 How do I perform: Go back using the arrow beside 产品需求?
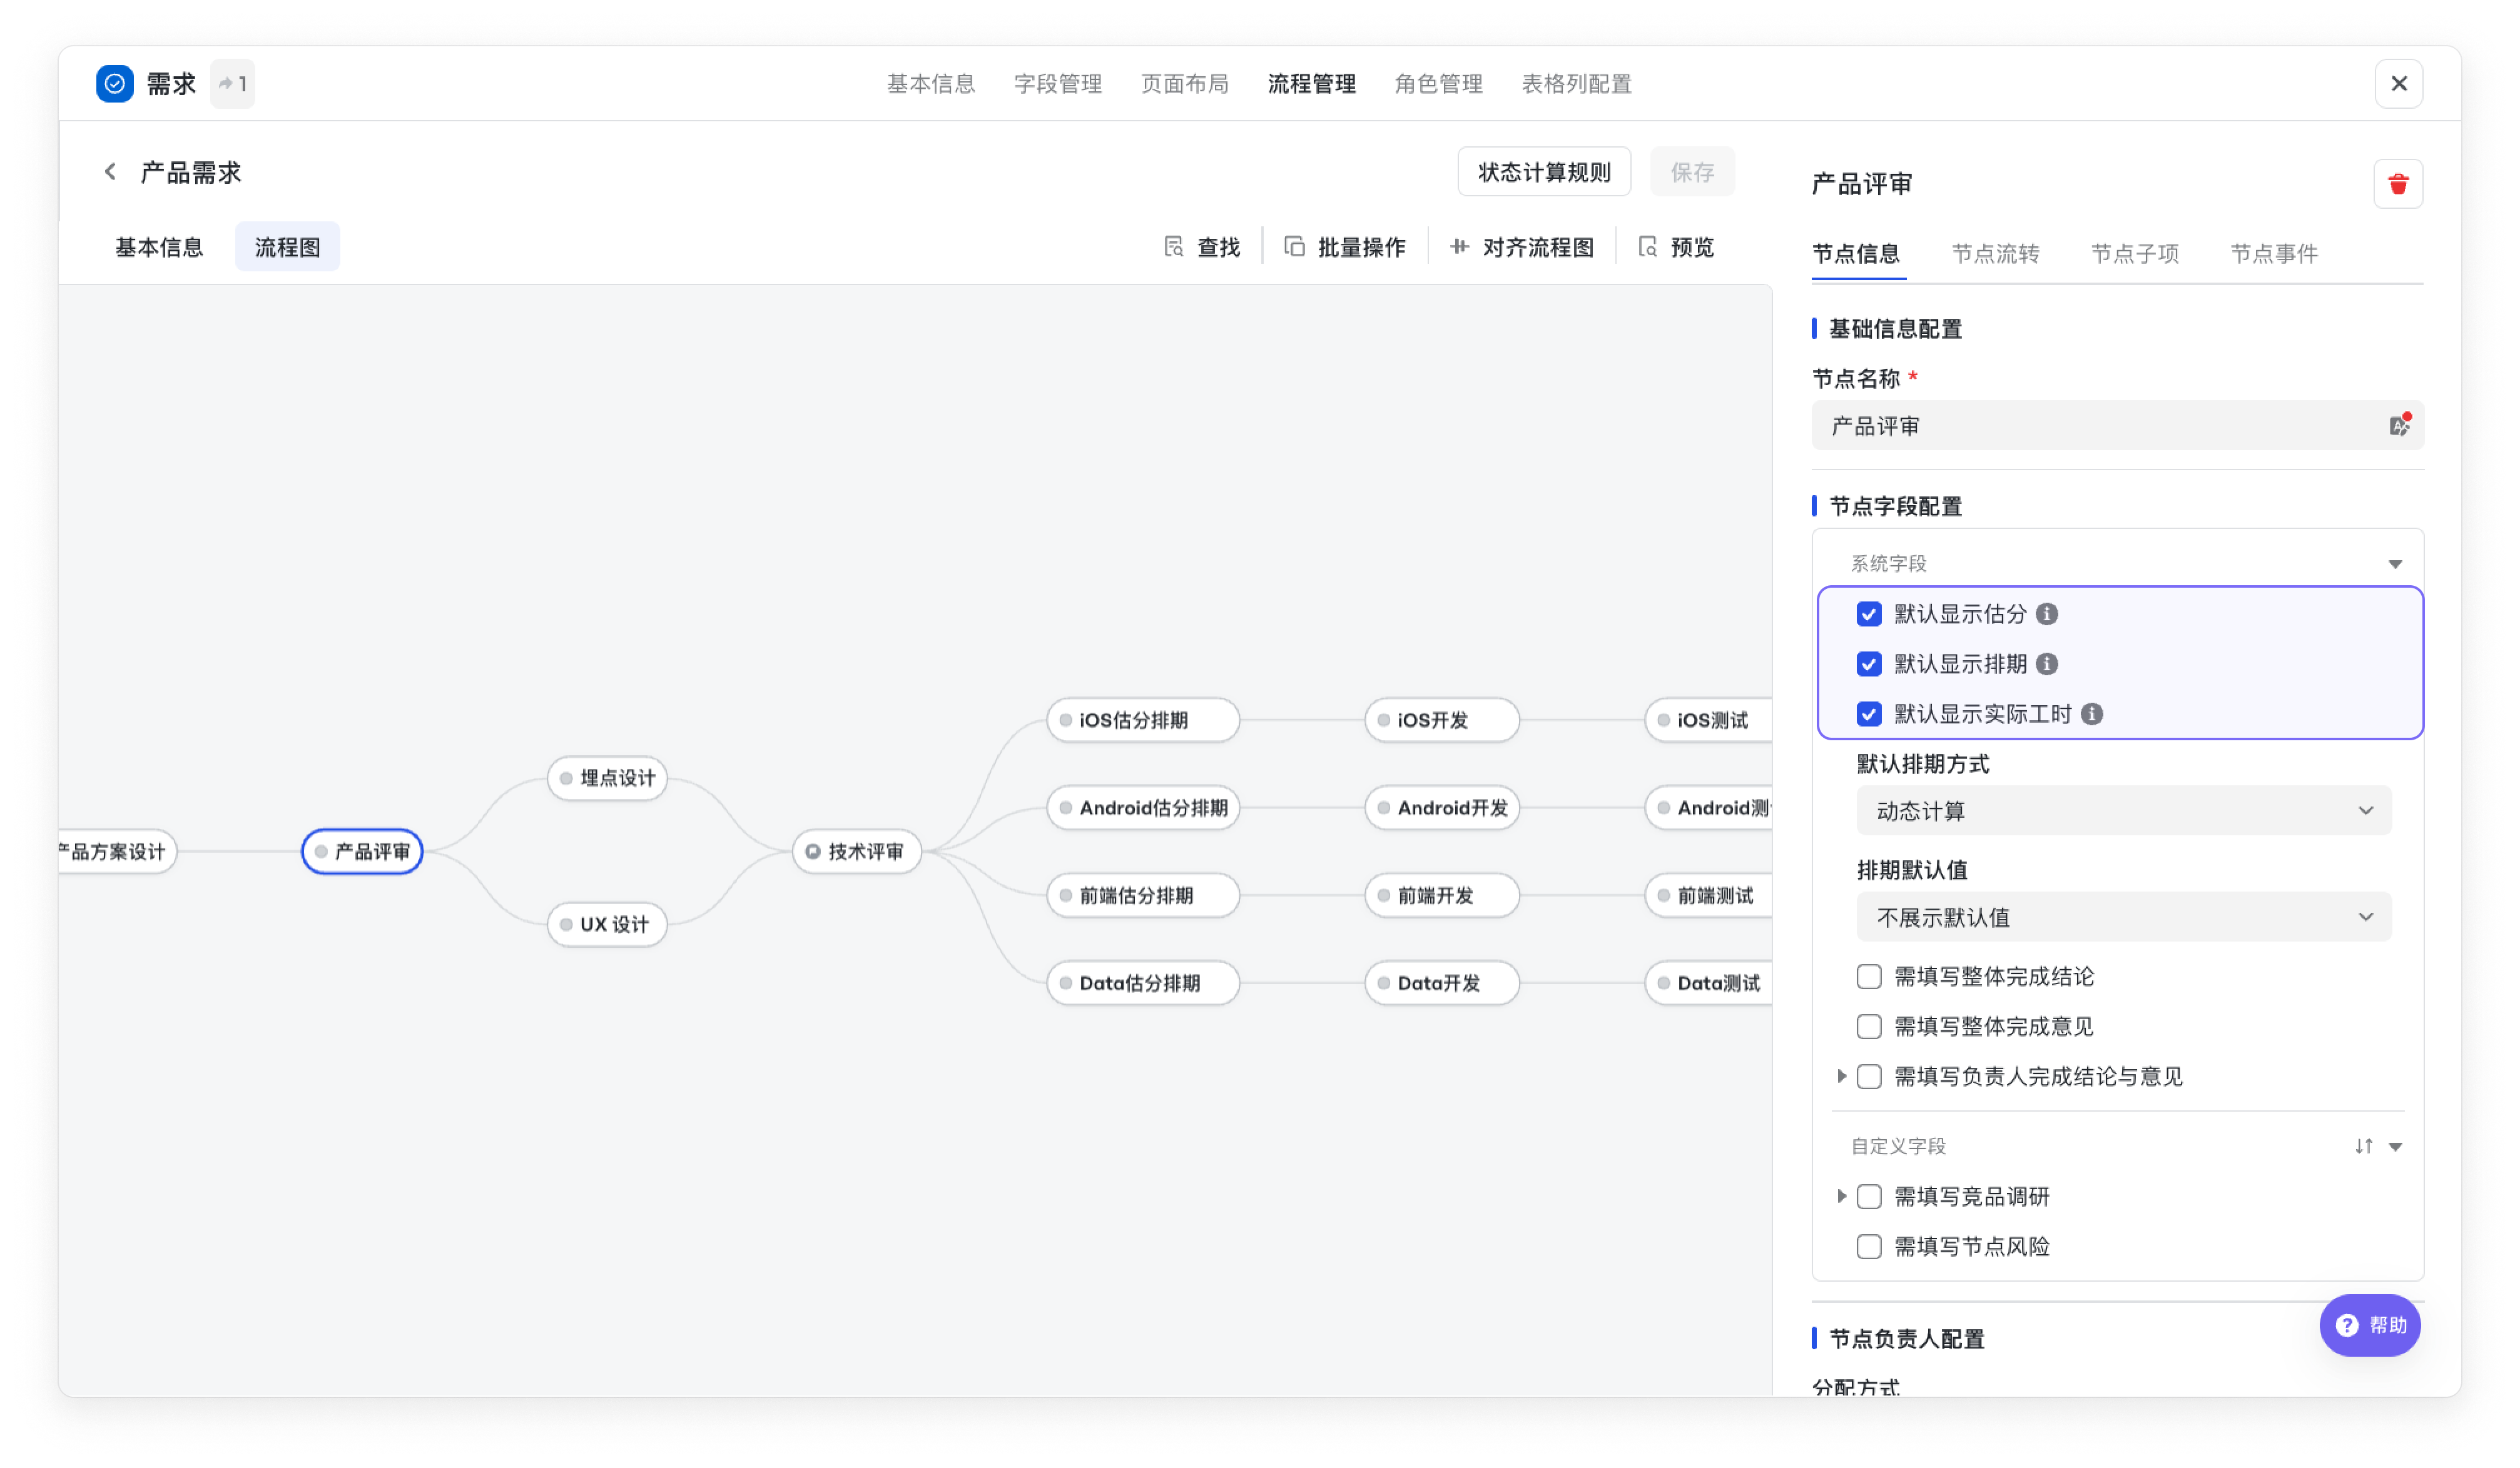(x=111, y=172)
